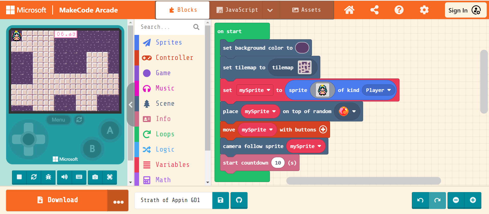This screenshot has width=489, height=214.
Task: Open mySprite dropdown in place block
Action: tap(260, 111)
